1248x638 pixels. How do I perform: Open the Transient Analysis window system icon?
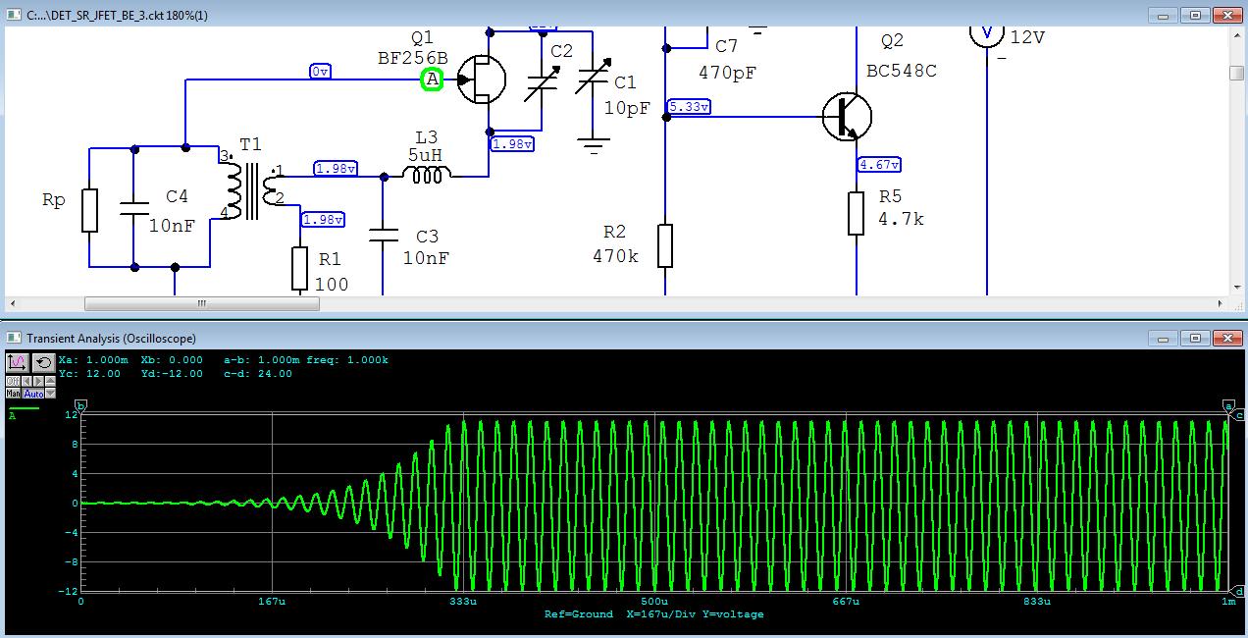[13, 338]
